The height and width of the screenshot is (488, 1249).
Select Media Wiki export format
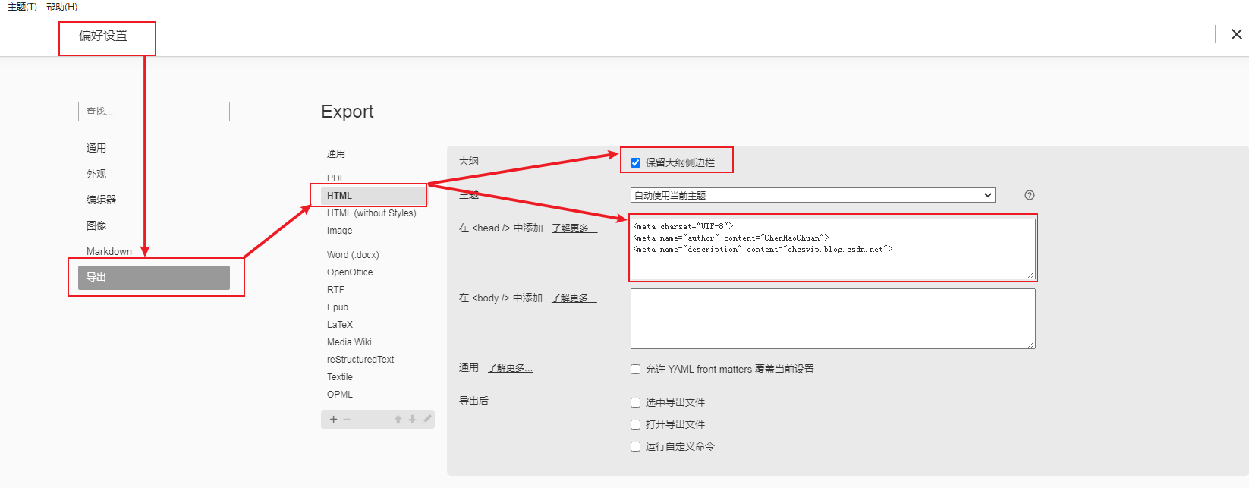point(349,342)
